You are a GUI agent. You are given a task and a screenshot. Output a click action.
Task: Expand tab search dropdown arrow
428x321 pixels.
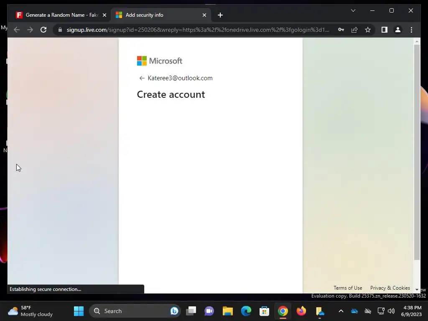(x=353, y=10)
